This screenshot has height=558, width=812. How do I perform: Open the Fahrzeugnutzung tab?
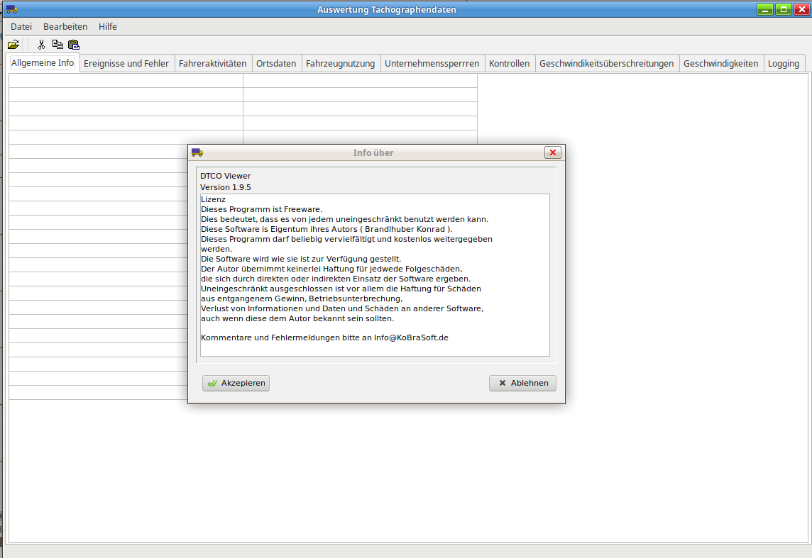pos(340,63)
